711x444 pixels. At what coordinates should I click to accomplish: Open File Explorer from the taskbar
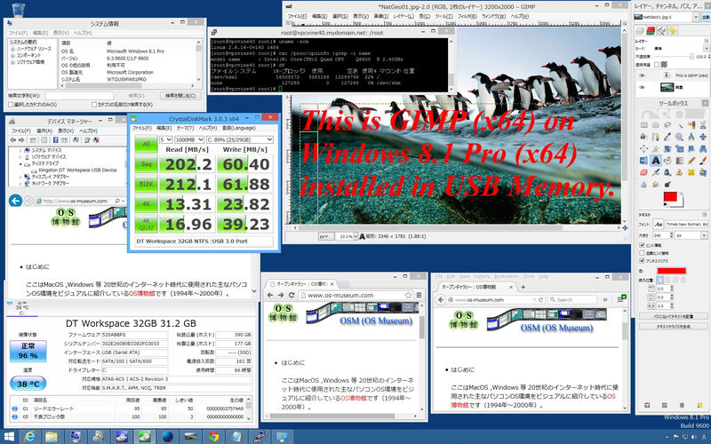[52, 437]
